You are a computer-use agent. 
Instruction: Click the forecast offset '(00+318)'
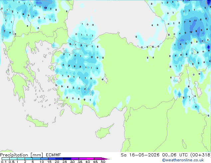[x=200, y=155]
